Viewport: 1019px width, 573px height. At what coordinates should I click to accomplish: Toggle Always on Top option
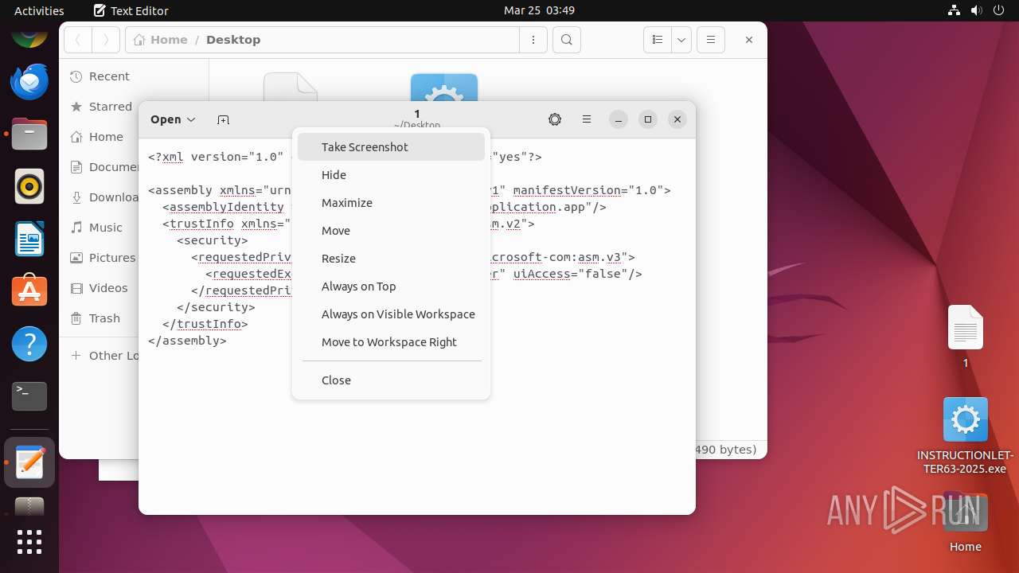point(391,286)
